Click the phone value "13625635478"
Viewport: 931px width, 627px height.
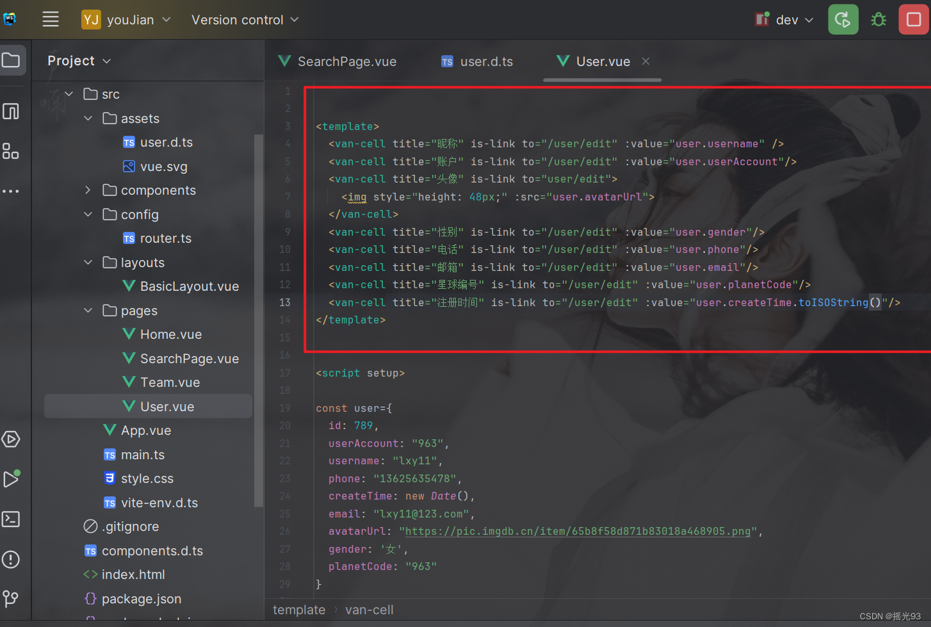point(415,478)
